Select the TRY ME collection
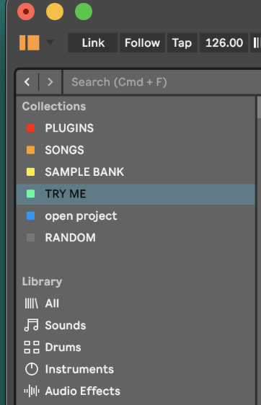 [136, 194]
